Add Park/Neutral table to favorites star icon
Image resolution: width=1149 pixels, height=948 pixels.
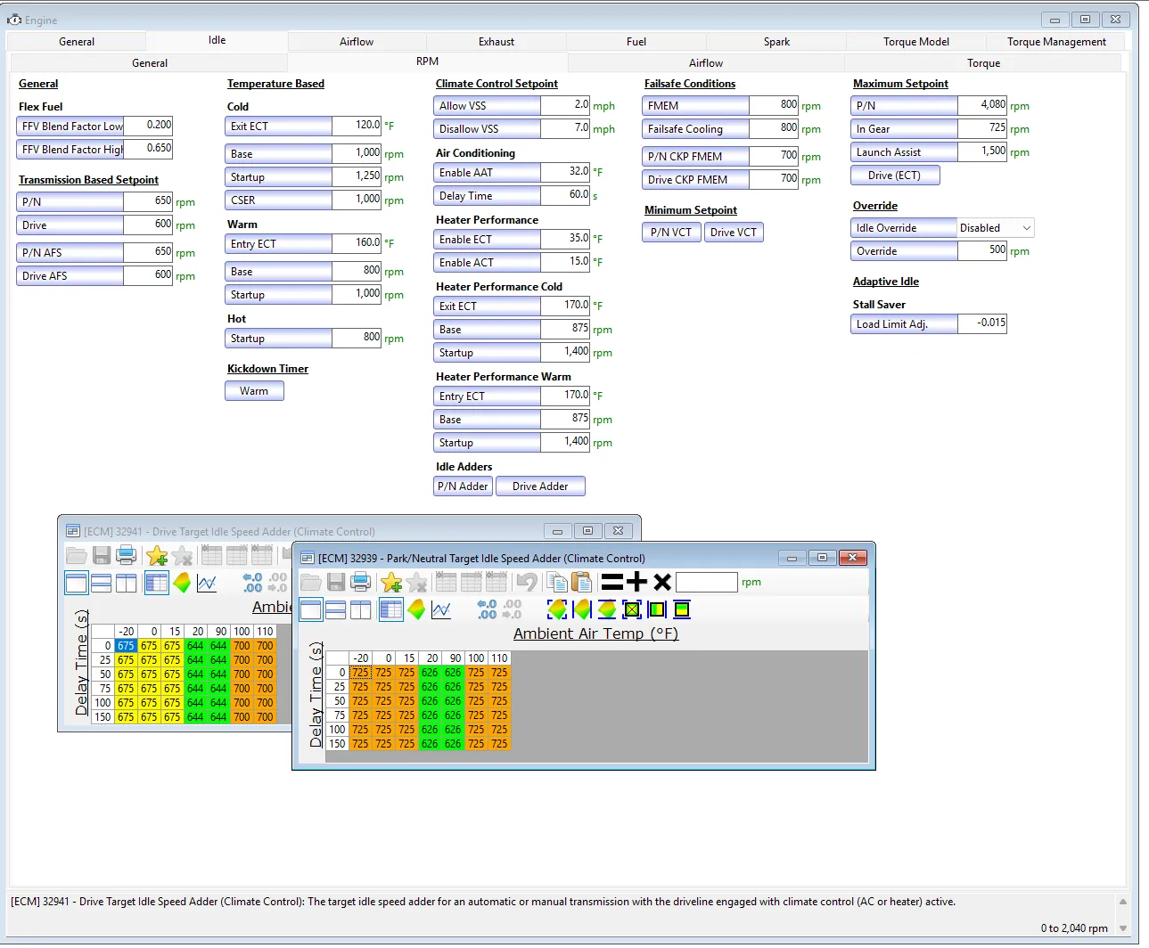click(391, 583)
